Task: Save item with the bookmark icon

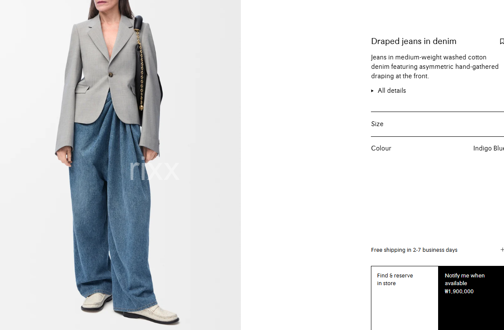Action: click(502, 41)
